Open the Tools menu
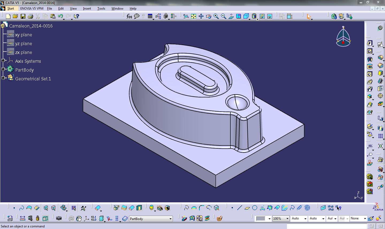 coord(101,9)
